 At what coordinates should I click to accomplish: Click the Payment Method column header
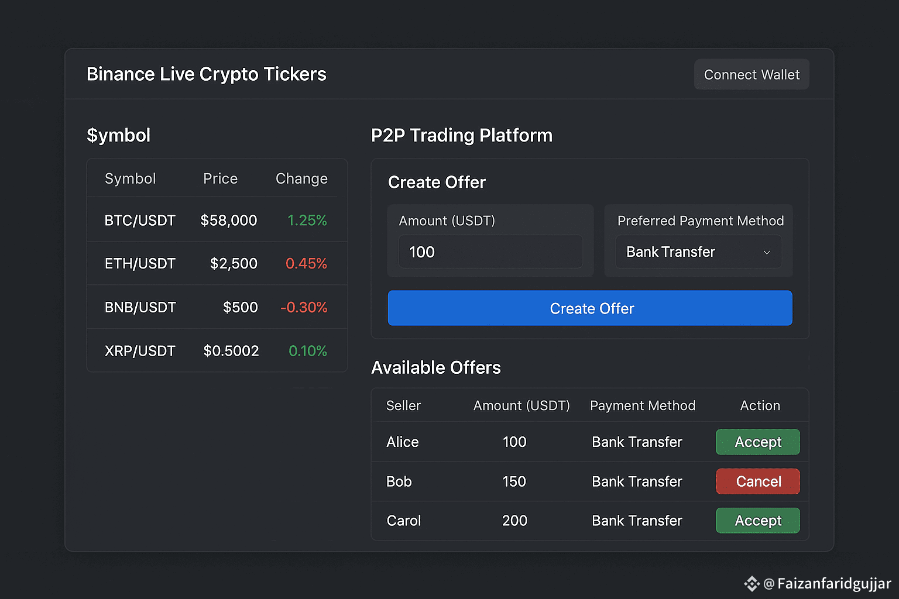pos(643,405)
